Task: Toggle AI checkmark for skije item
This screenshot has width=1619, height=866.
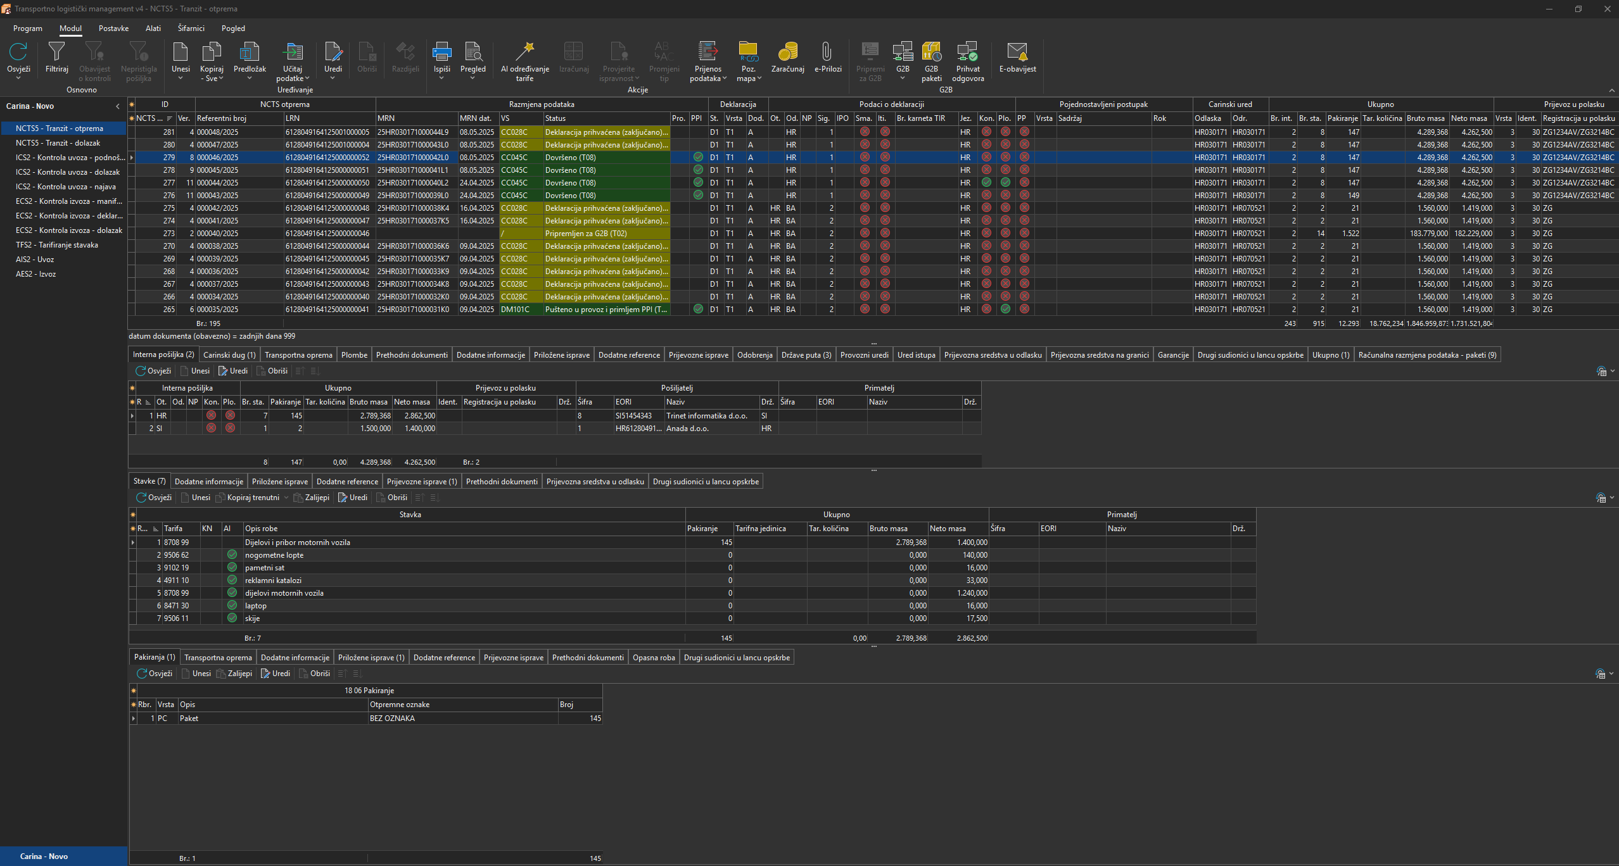Action: 232,618
